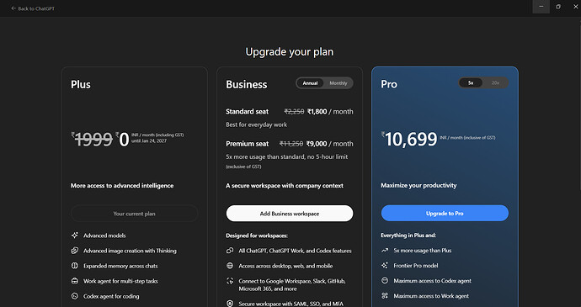Click the Standard seat label
The image size is (581, 307).
point(248,112)
